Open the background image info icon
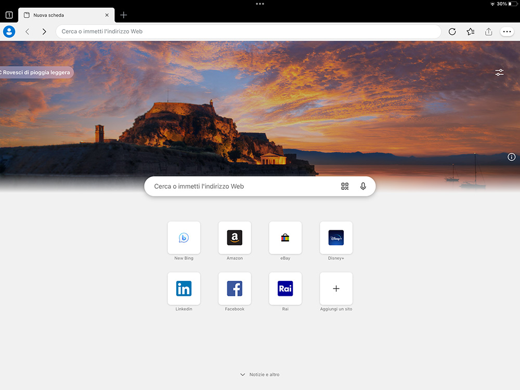This screenshot has height=390, width=520. pyautogui.click(x=511, y=157)
